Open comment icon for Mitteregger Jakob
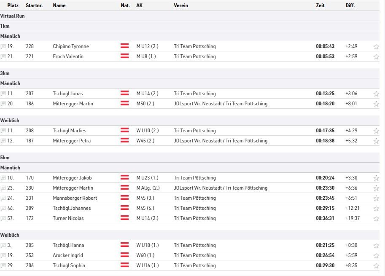The height and width of the screenshot is (276, 385). tap(3, 178)
